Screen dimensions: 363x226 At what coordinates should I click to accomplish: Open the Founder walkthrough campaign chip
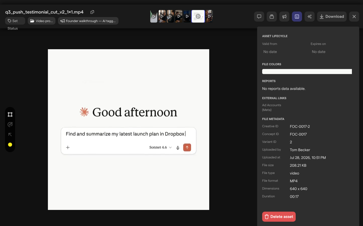pos(88,21)
